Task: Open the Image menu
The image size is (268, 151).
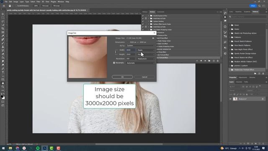Action: coord(16,2)
